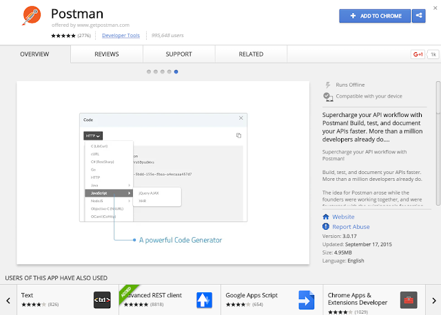This screenshot has height=315, width=441.
Task: Click the Google +1 button
Action: 418,54
